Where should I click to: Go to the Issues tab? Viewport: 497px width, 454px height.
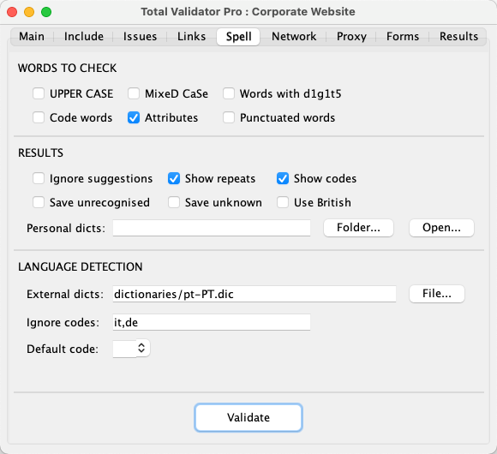140,37
